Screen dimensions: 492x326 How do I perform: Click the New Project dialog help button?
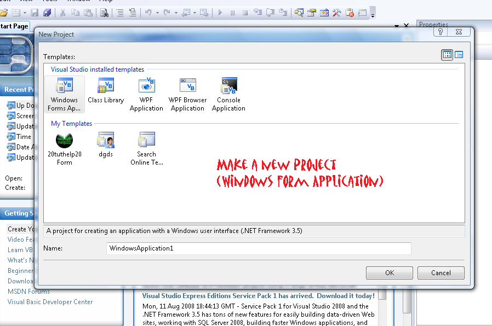point(440,32)
